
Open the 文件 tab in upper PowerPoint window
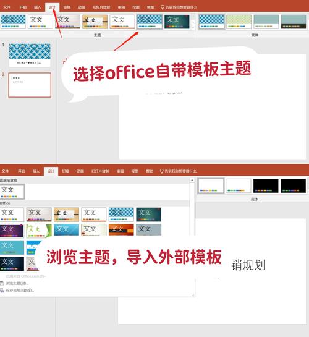click(7, 7)
